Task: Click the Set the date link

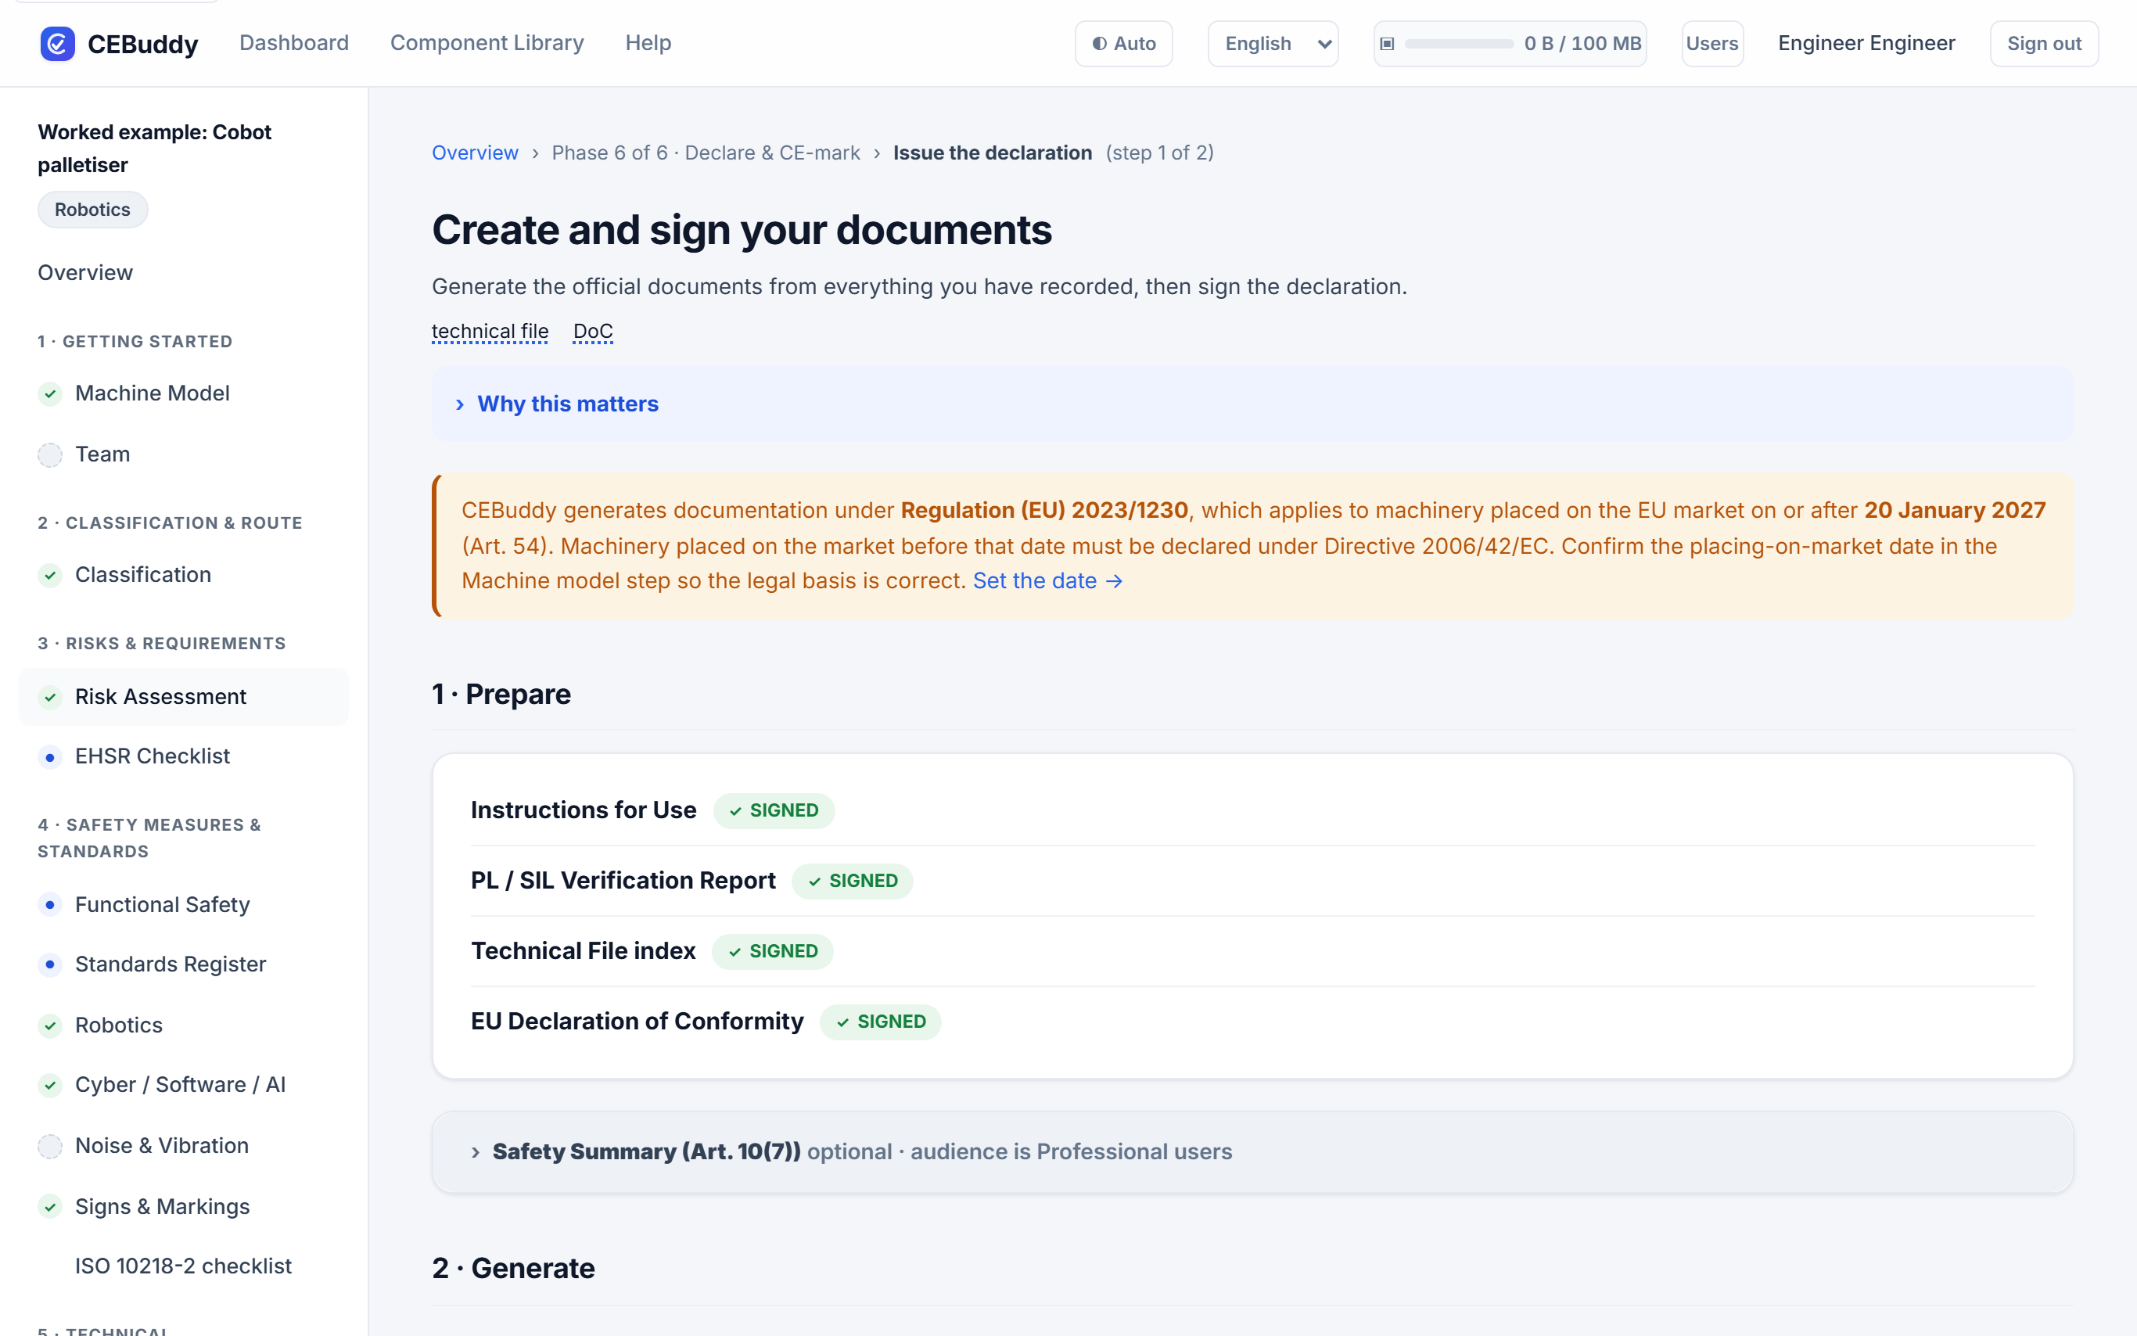Action: click(x=1047, y=581)
